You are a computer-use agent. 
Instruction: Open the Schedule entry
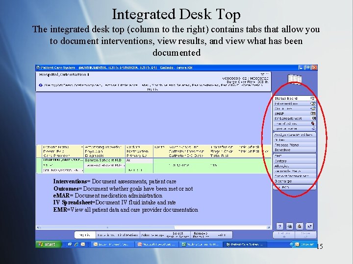[295, 150]
